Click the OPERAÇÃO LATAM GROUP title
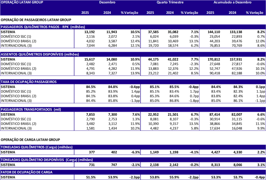This screenshot has height=180, width=266. point(22,2)
